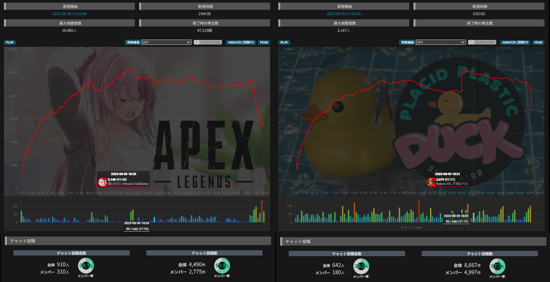Select the member chat count 4,997件
Screen dimensions: 550x282
(x=472, y=273)
